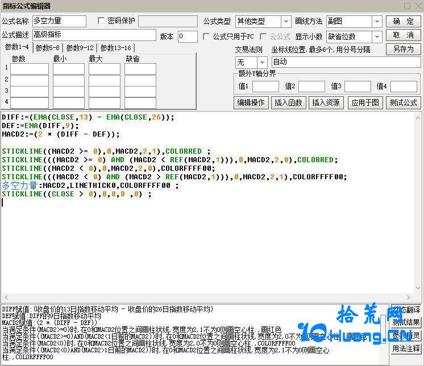Open the 交易法则 dropdown

coord(262,63)
